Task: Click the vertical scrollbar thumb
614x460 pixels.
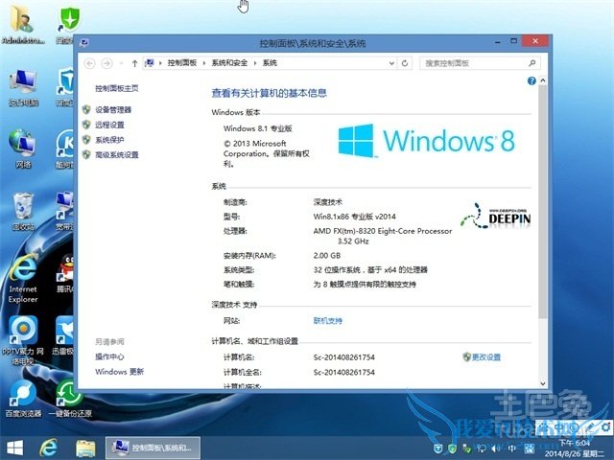Action: pyautogui.click(x=543, y=201)
